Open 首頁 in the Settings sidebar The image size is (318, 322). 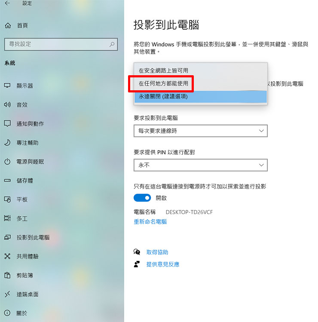tap(22, 25)
